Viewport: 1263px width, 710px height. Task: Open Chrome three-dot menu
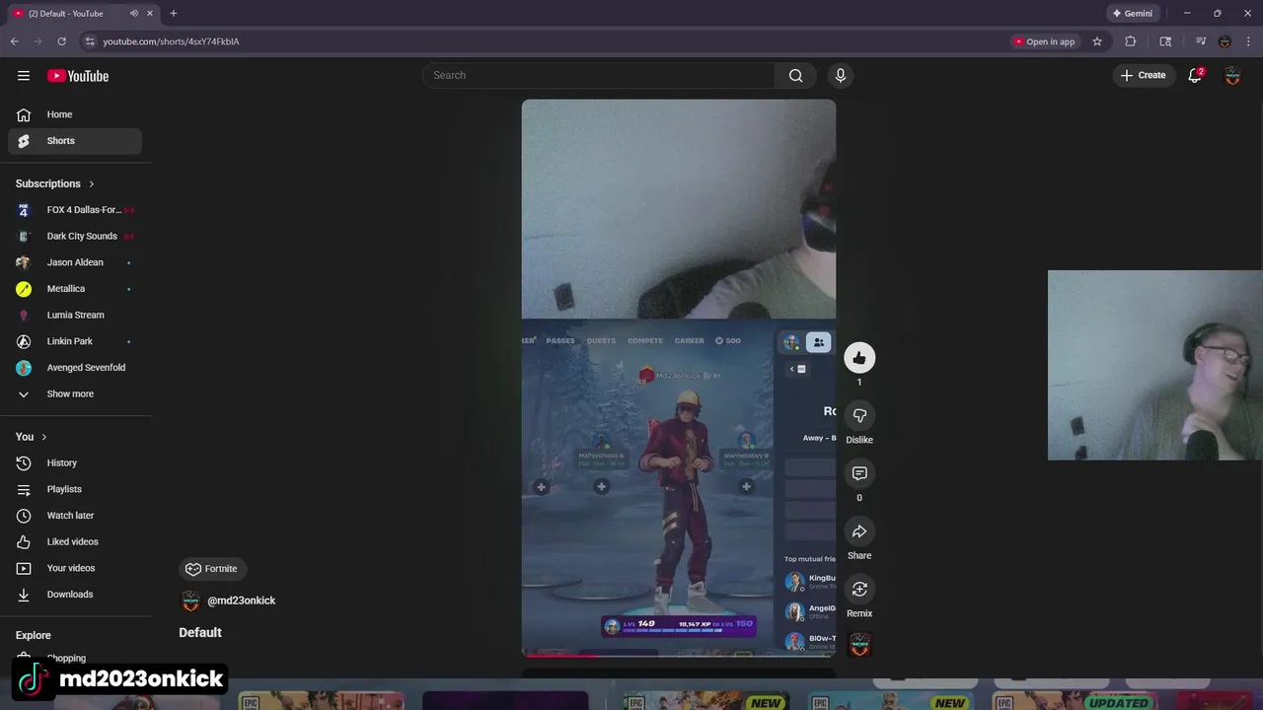point(1247,41)
